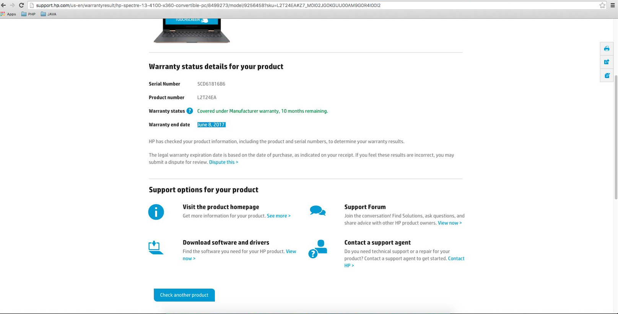Image resolution: width=618 pixels, height=314 pixels.
Task: Open the PHP bookmarks folder
Action: click(29, 14)
